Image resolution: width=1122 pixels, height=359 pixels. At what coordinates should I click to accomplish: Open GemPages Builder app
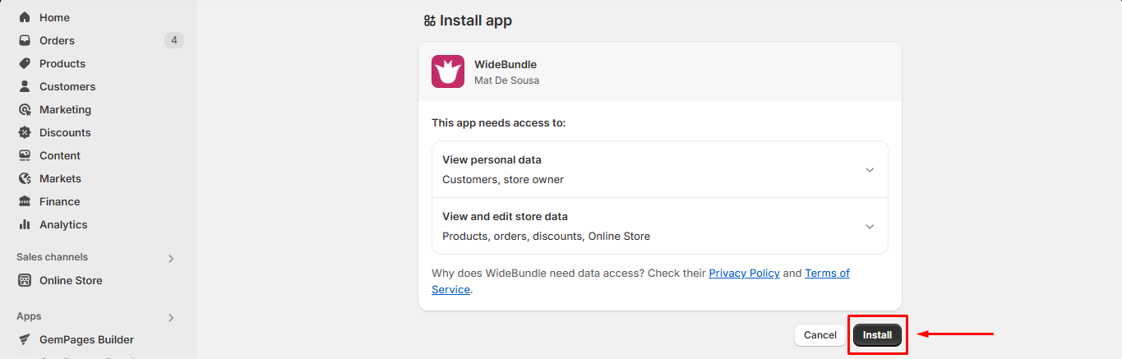[x=86, y=339]
